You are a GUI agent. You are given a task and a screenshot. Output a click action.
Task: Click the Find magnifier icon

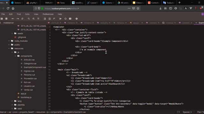[29, 19]
